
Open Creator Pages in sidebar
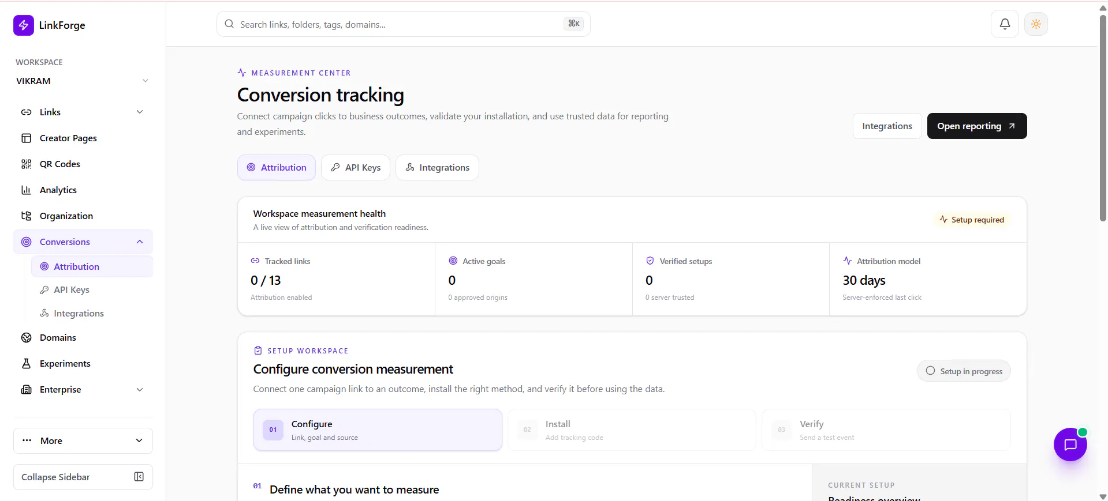point(68,138)
